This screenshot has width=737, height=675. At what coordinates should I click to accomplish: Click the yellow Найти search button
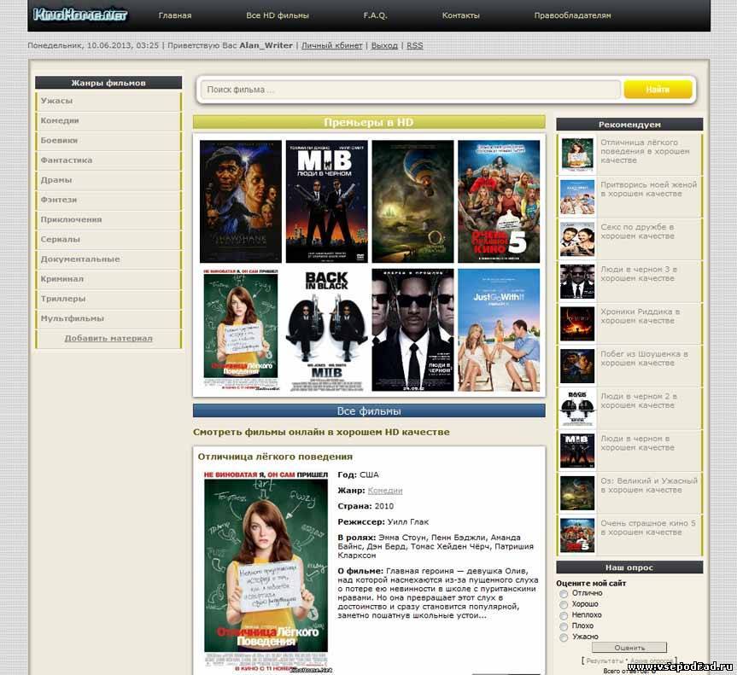pos(658,90)
